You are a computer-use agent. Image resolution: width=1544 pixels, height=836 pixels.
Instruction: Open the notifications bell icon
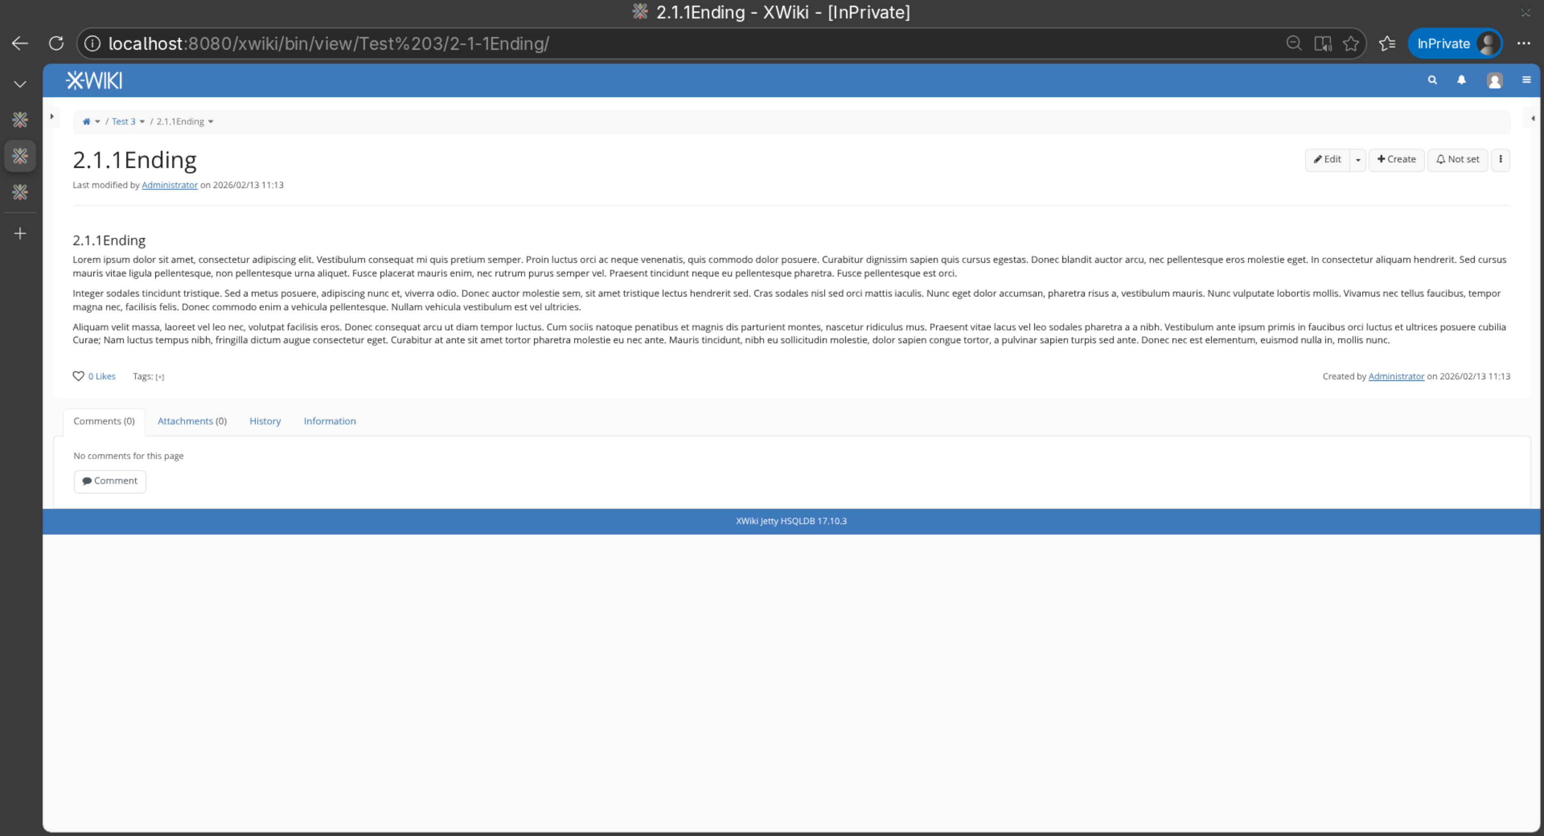(1461, 80)
